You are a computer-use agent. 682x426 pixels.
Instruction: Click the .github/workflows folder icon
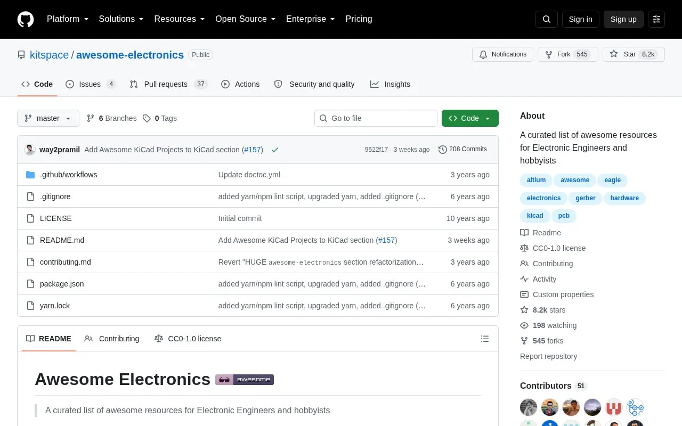pyautogui.click(x=30, y=175)
